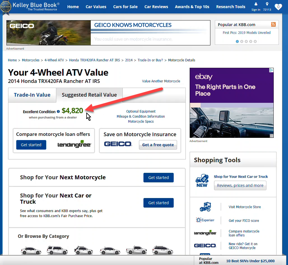Image resolution: width=288 pixels, height=265 pixels.
Task: Open Shop for Your Next Car or Truck sidebar link
Action: (241, 177)
